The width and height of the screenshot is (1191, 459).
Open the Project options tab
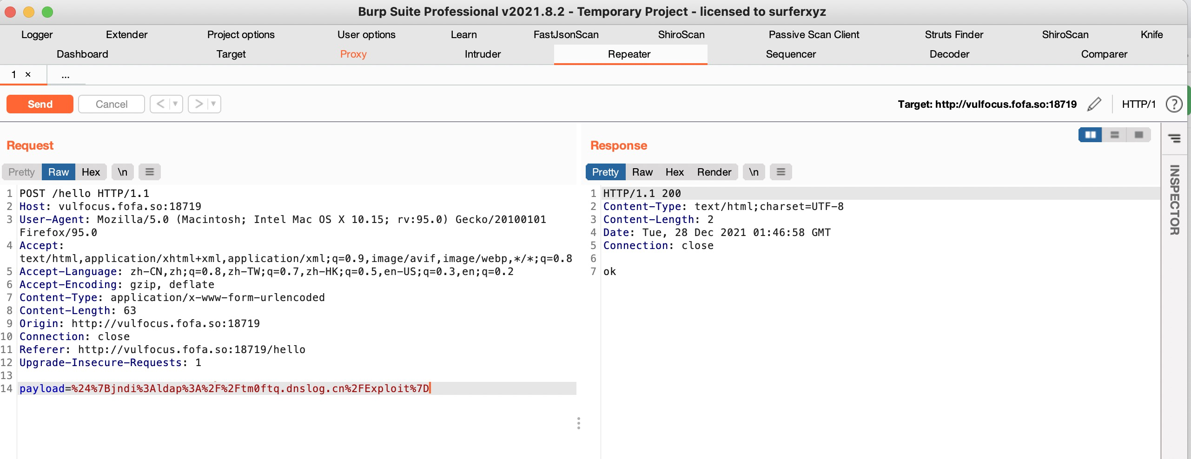point(241,34)
